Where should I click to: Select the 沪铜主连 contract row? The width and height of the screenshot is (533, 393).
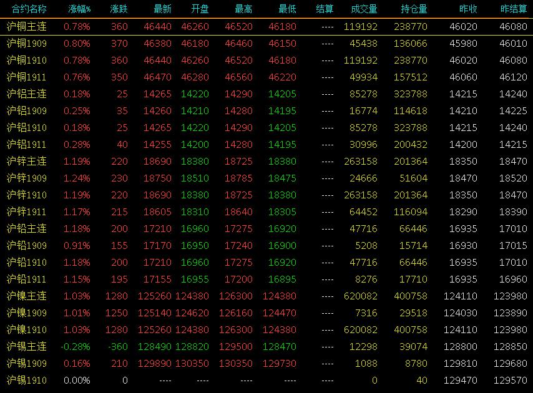click(x=266, y=26)
